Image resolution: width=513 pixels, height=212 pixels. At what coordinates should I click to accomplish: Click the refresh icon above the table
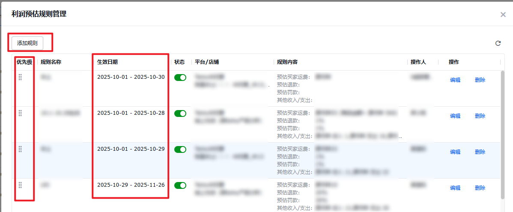click(x=498, y=43)
